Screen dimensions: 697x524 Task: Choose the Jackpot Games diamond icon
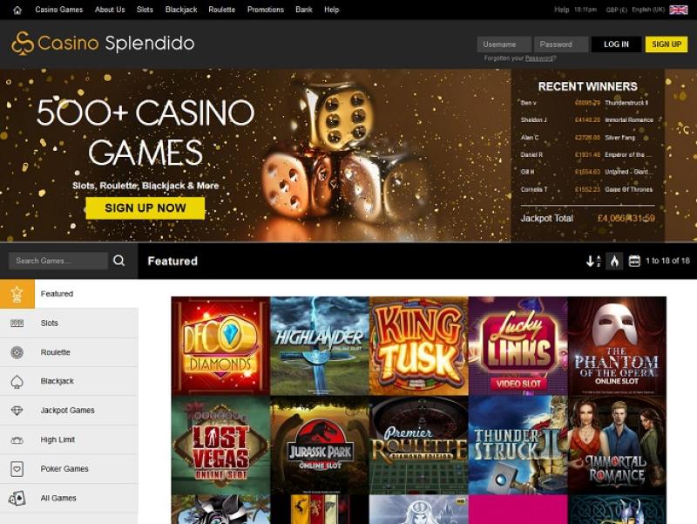pos(17,411)
